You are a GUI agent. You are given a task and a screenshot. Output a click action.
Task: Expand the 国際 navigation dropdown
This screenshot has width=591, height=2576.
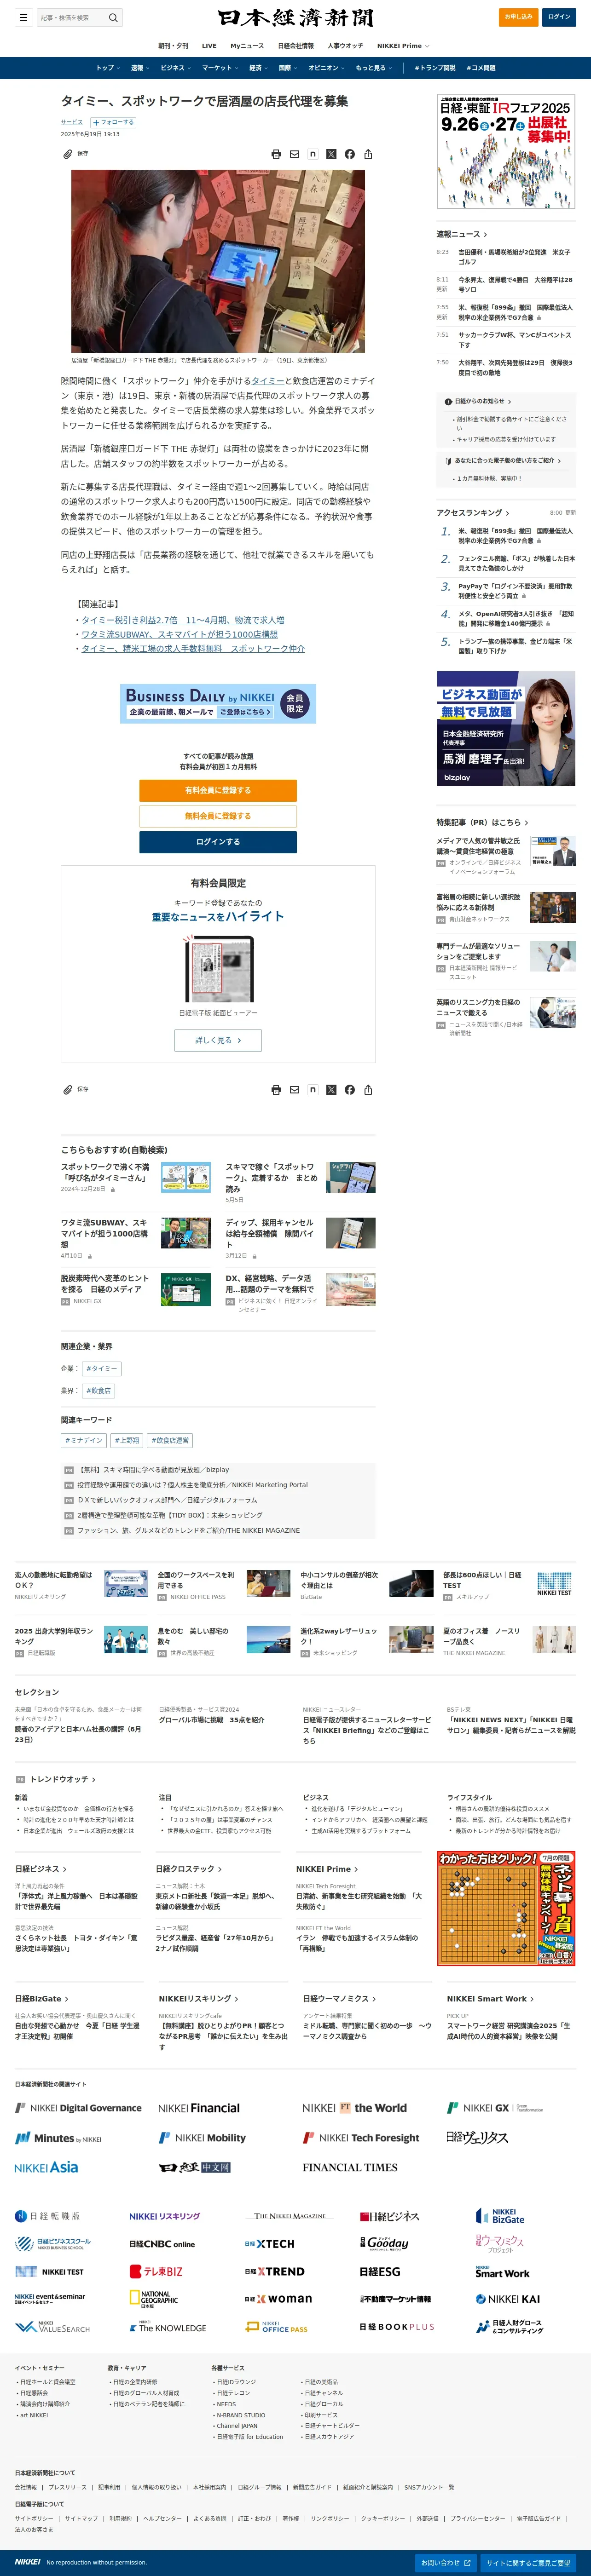[x=288, y=68]
